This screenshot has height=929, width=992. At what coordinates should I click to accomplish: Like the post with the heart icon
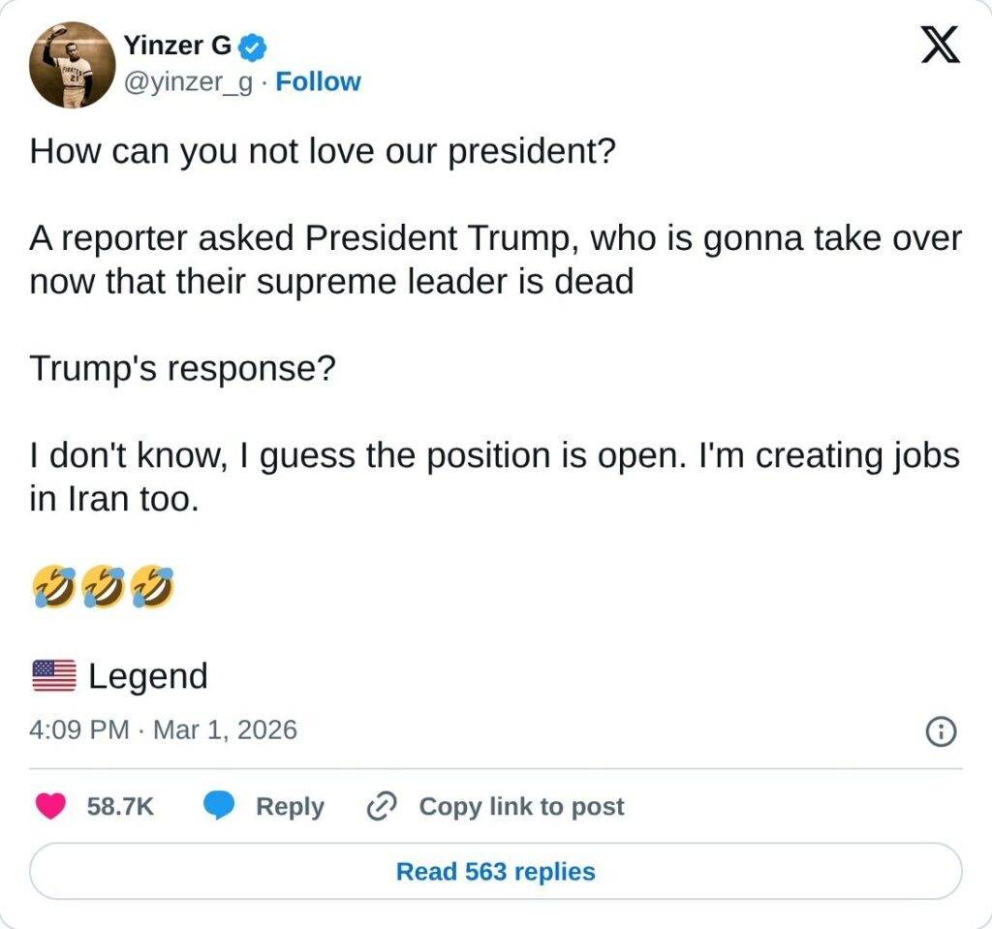51,806
